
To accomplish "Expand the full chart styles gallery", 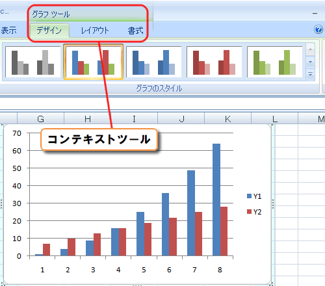I will click(x=310, y=75).
